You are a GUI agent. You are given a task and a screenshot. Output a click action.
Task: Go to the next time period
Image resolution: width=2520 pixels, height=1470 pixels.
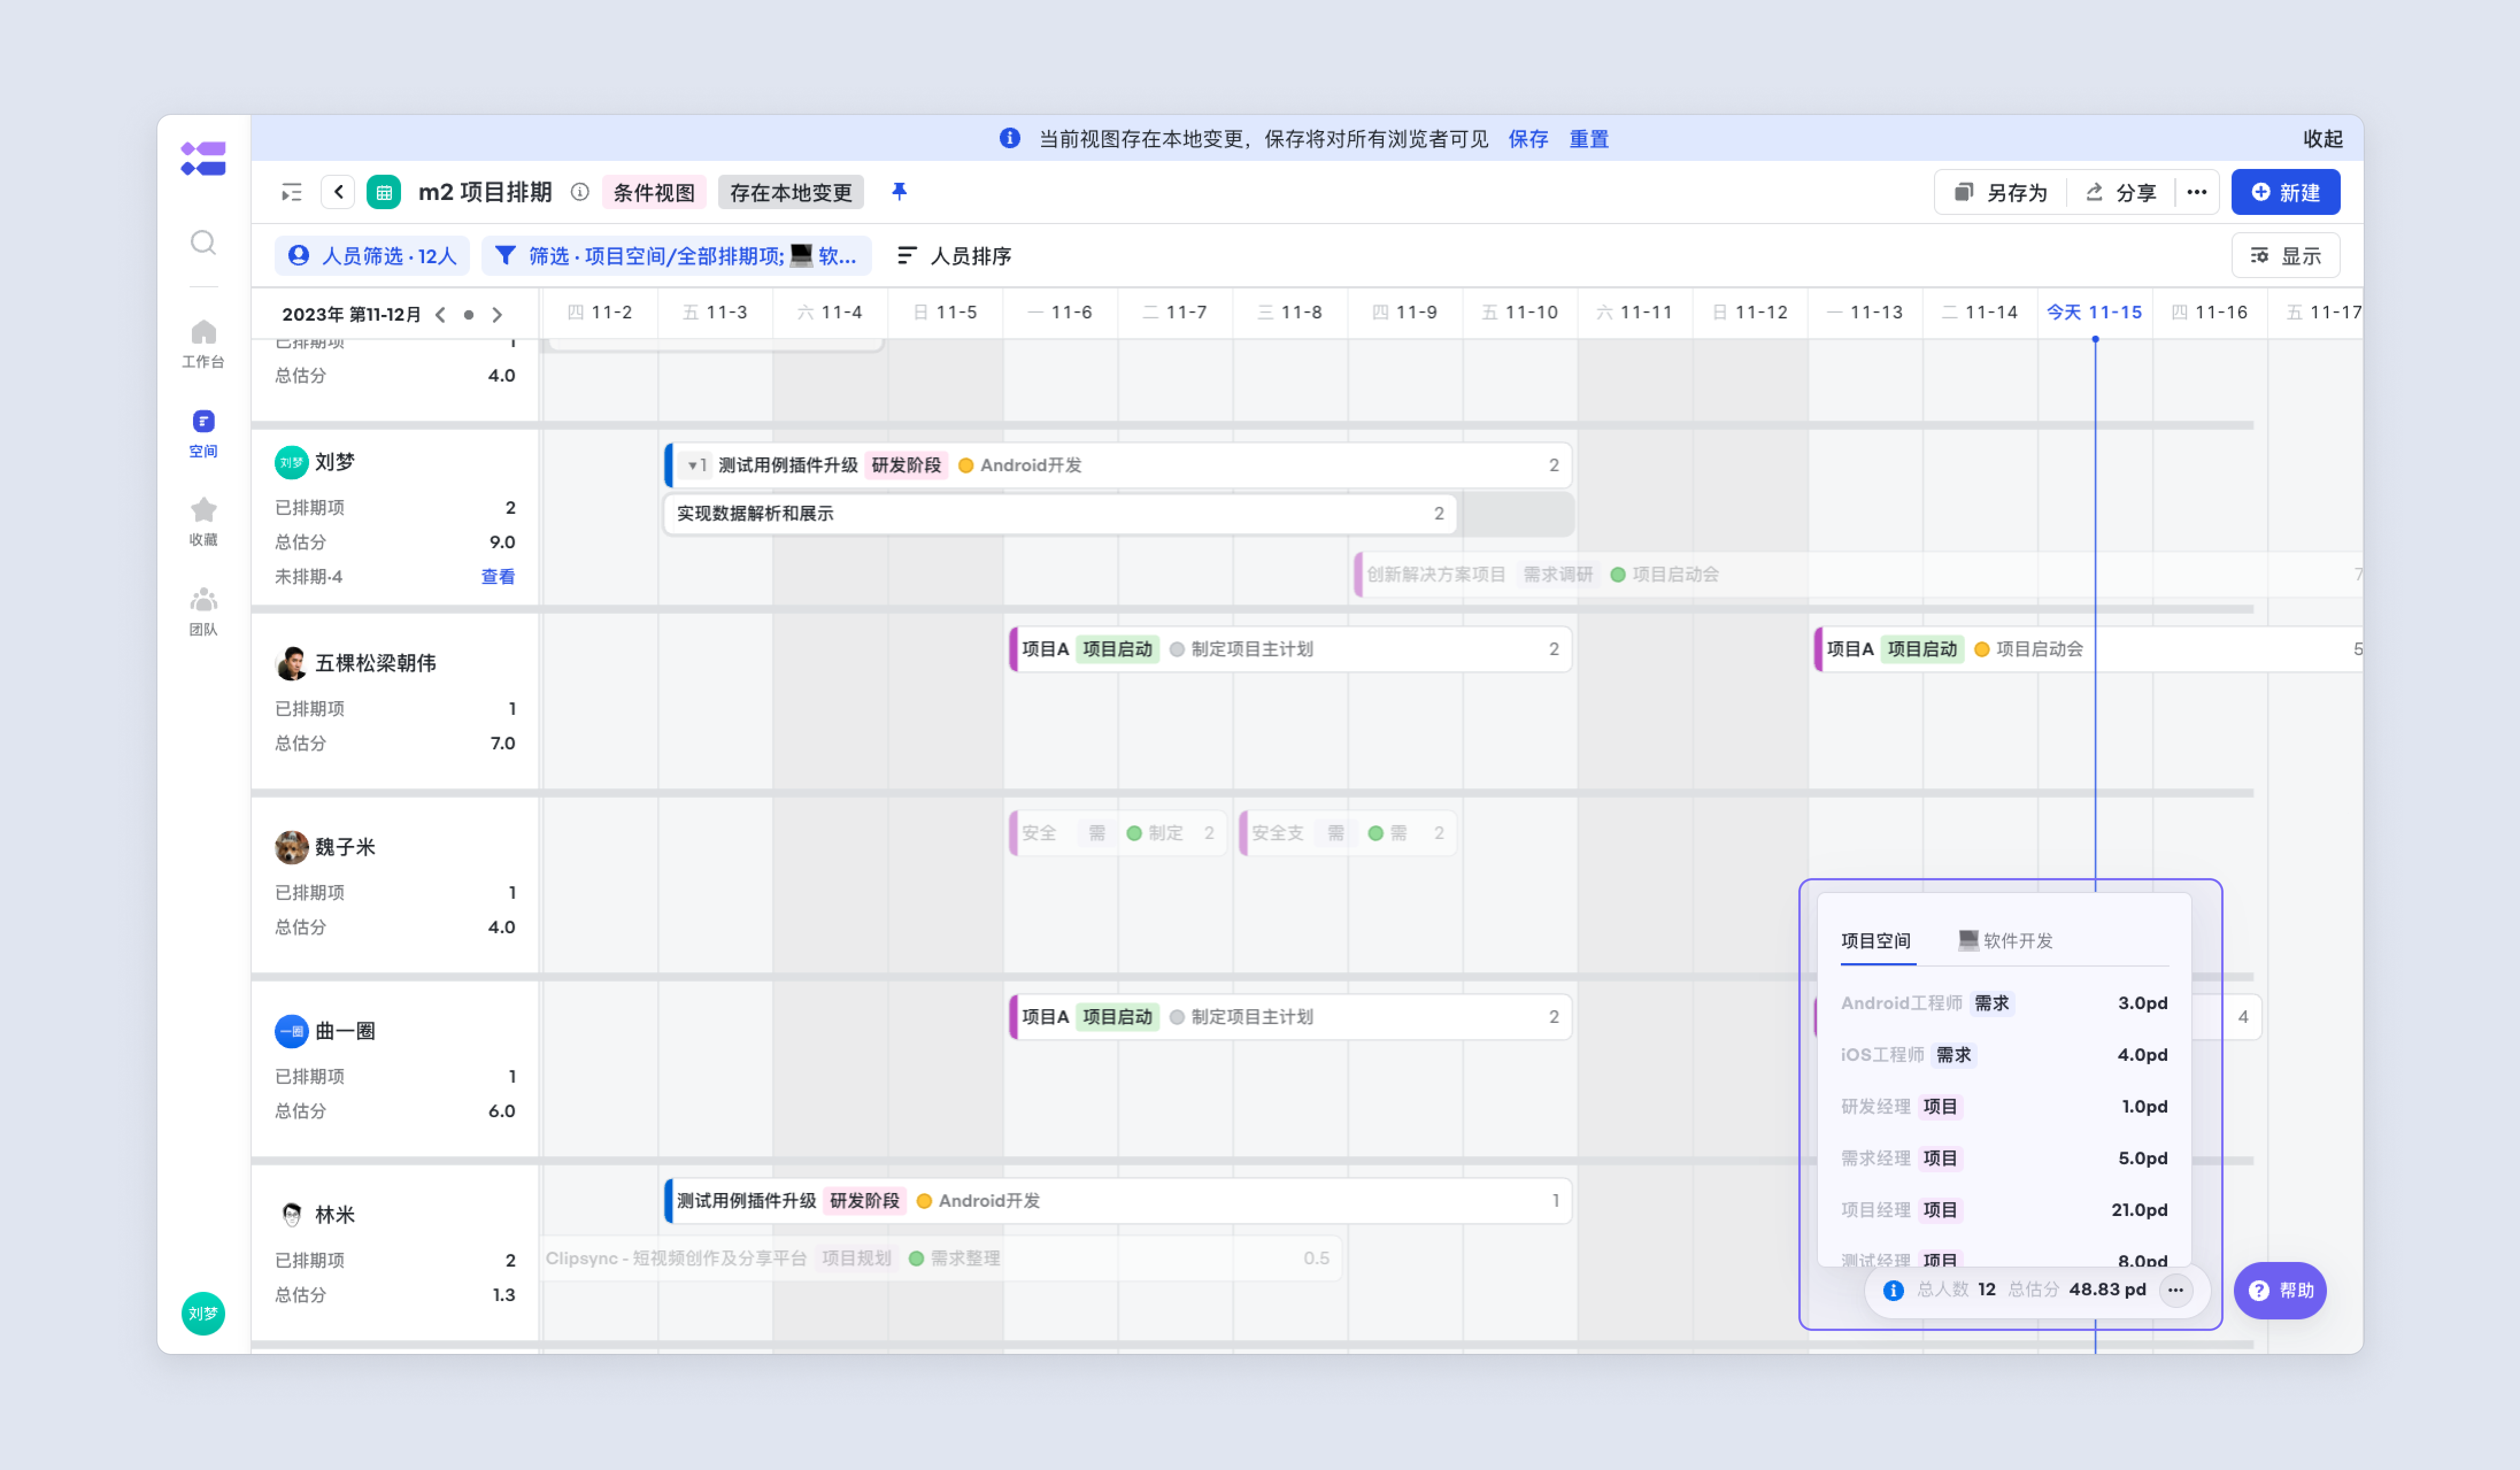point(497,314)
